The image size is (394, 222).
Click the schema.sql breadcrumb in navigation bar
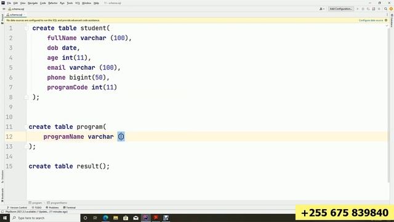(x=17, y=9)
